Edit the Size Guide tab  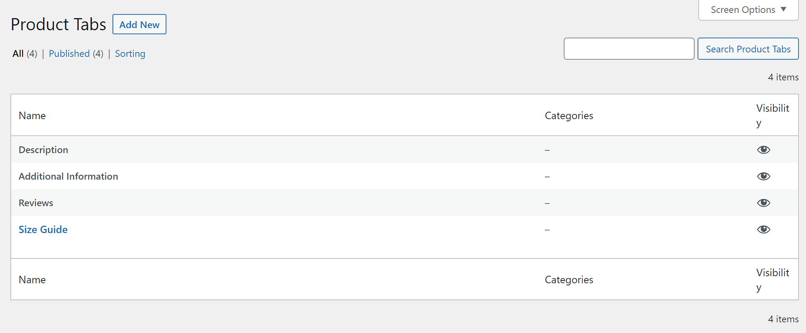43,229
